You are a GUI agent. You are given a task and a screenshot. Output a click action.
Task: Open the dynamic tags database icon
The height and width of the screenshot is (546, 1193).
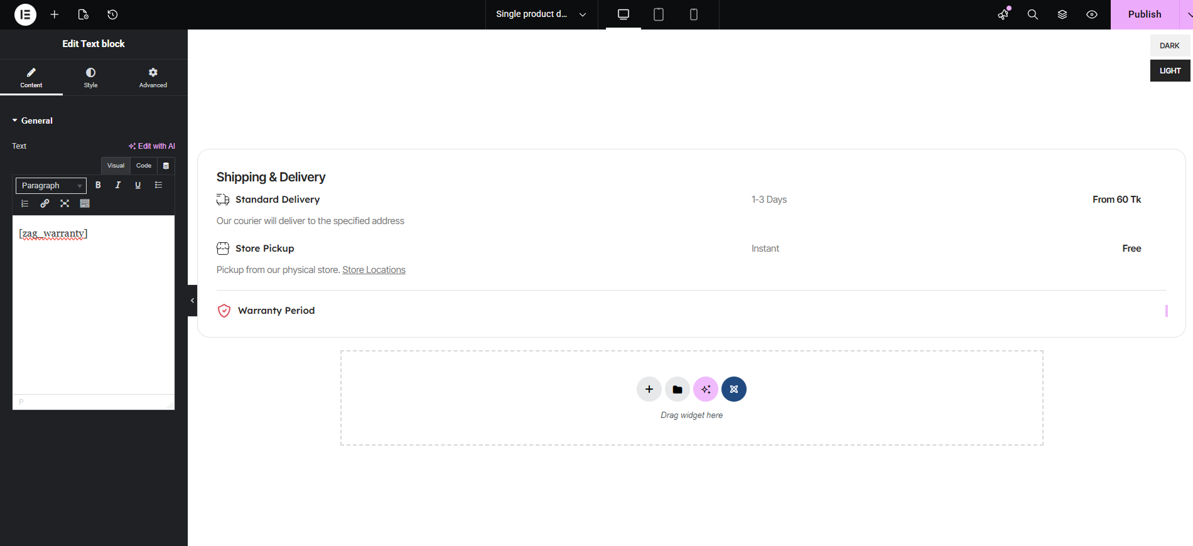[166, 166]
